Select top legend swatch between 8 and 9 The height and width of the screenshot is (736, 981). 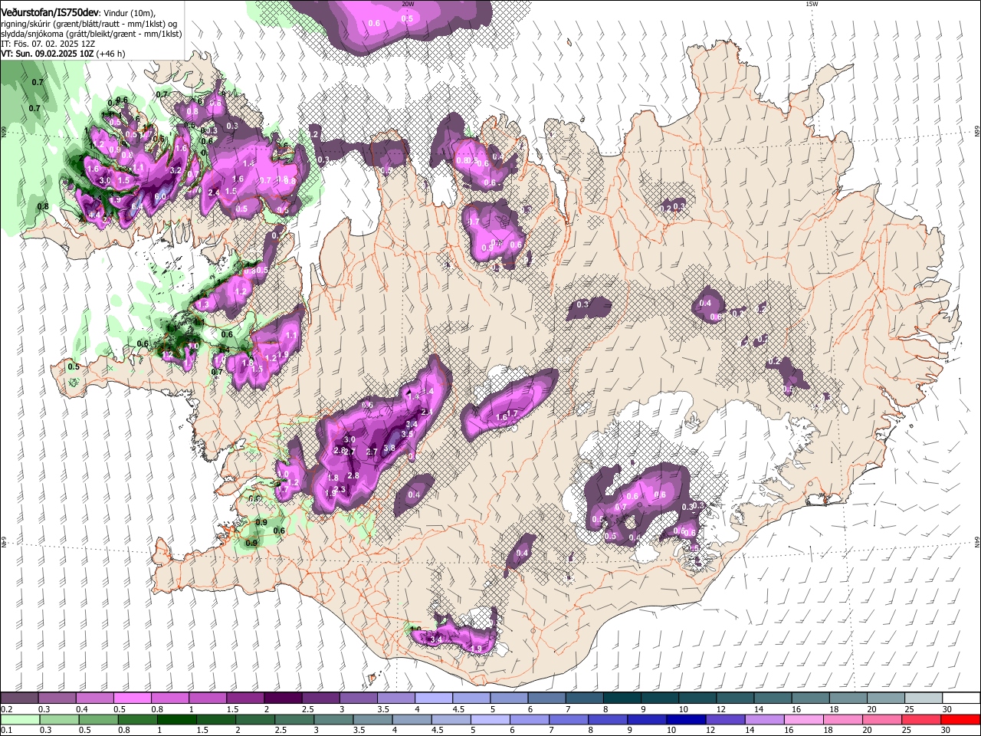622,698
